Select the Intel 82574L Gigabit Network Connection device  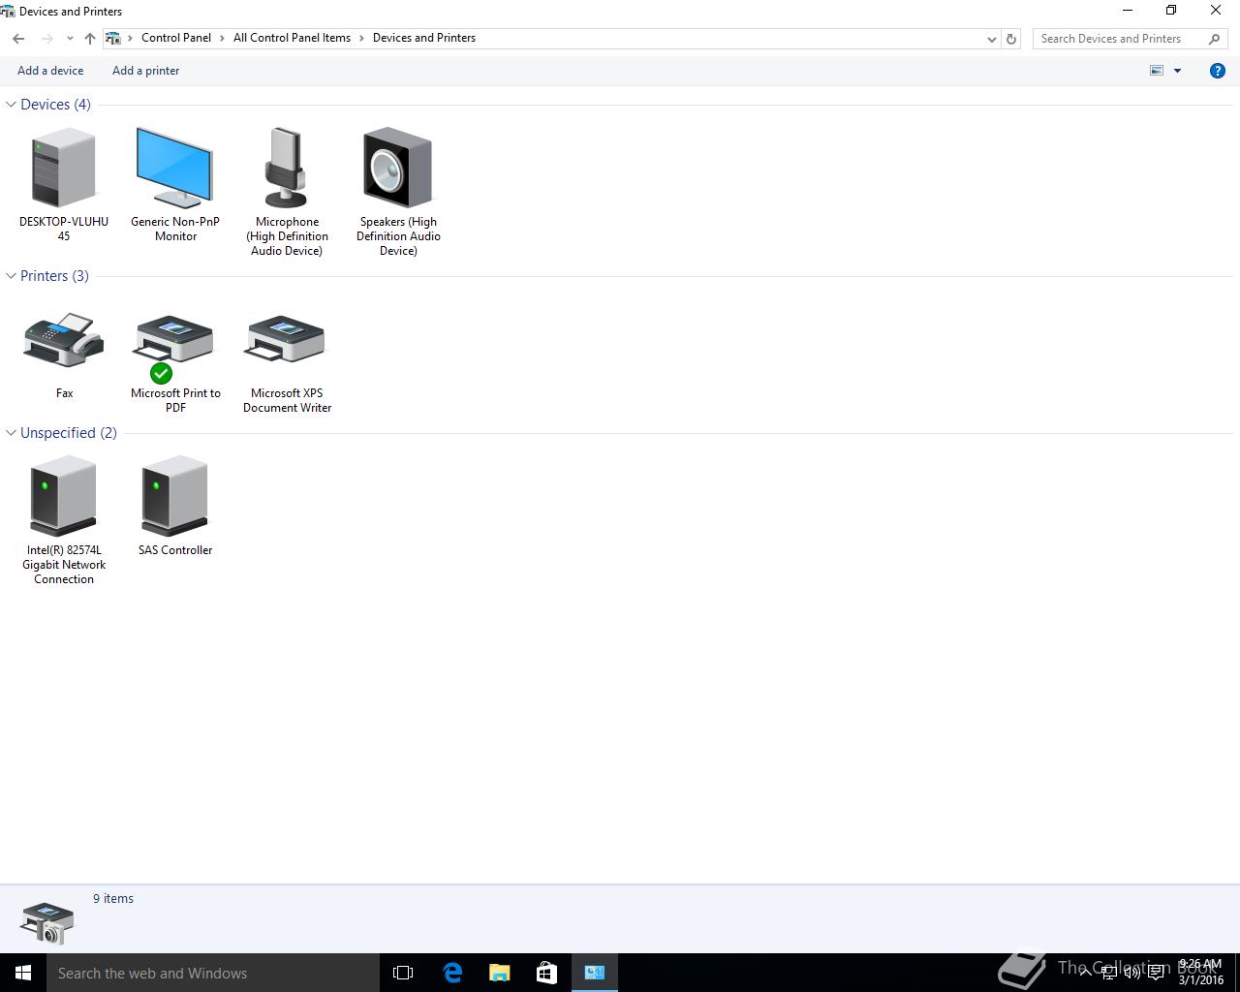(x=64, y=496)
